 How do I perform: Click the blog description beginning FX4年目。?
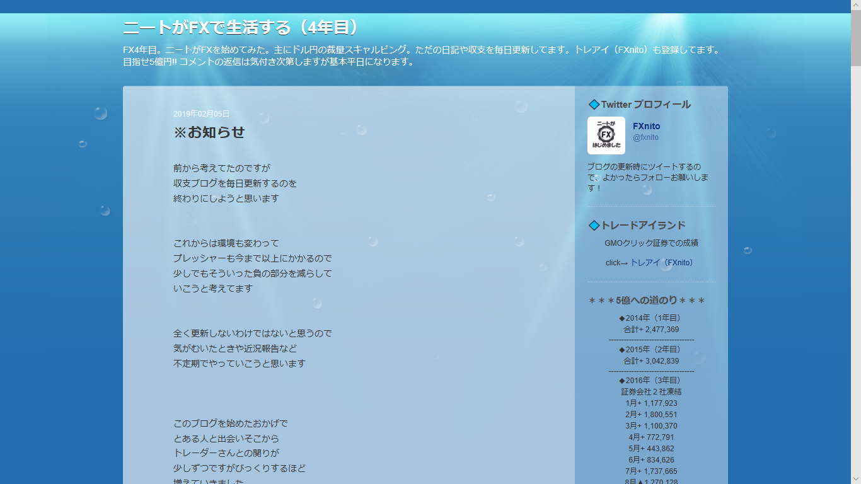pos(422,55)
